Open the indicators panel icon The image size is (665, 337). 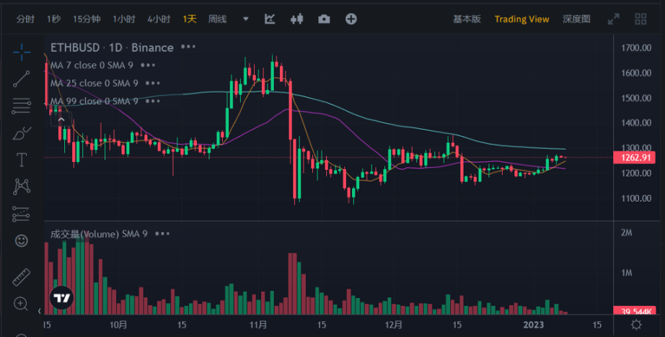(270, 19)
